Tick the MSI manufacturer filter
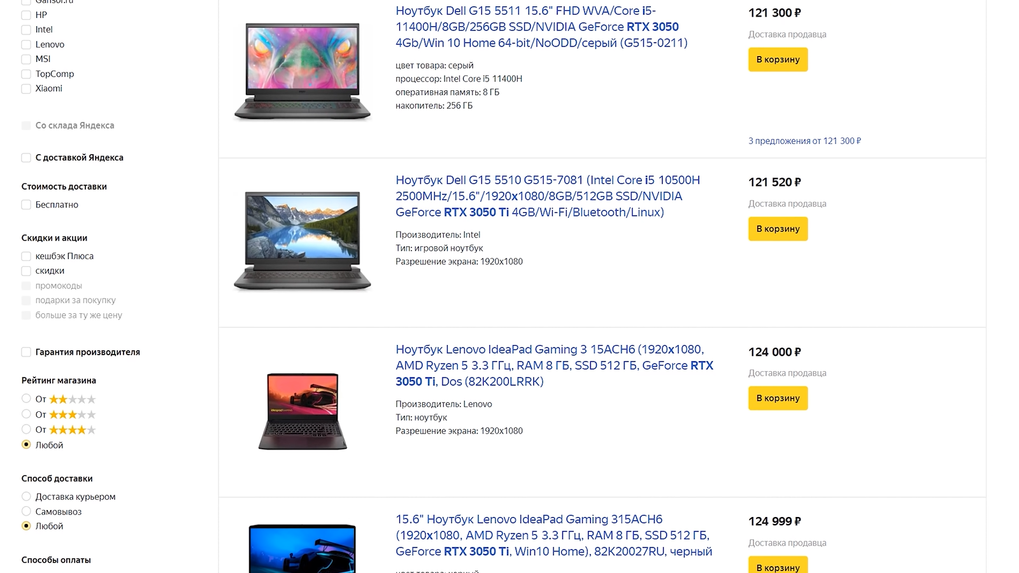The width and height of the screenshot is (1019, 573). click(26, 59)
